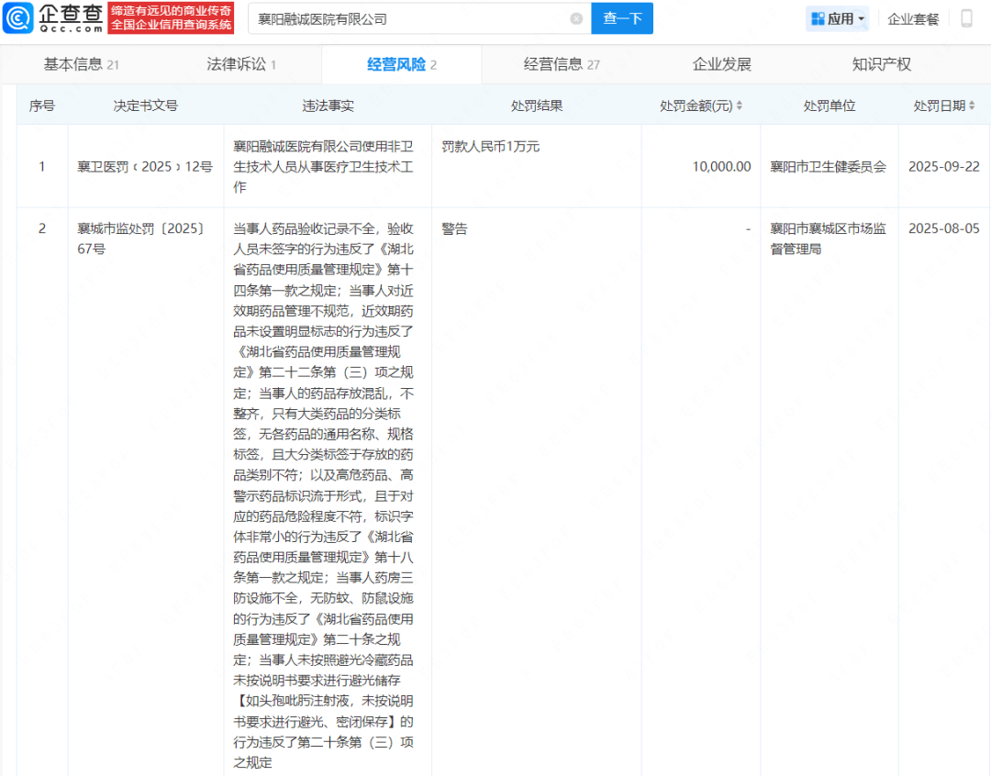This screenshot has width=991, height=776.
Task: Click the 企查查 logo icon
Action: 18,17
